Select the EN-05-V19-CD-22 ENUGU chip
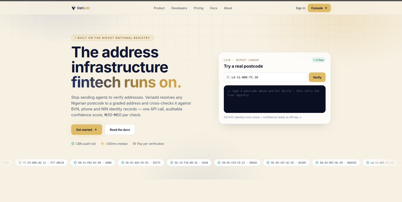Screen dimensions: 402x202 click(237, 163)
